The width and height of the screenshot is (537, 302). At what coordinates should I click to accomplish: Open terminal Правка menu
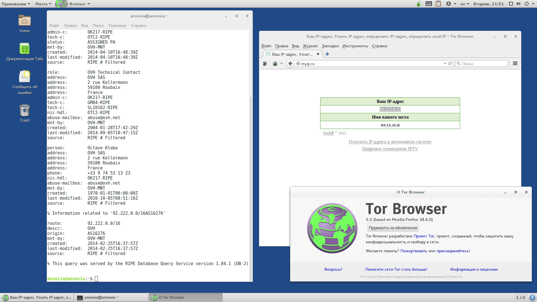point(70,25)
